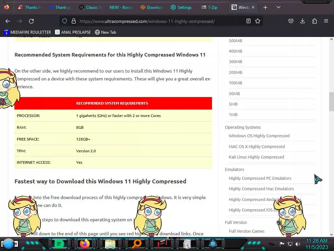Click the Action Center flag tray icon
The image size is (334, 251).
282,244
